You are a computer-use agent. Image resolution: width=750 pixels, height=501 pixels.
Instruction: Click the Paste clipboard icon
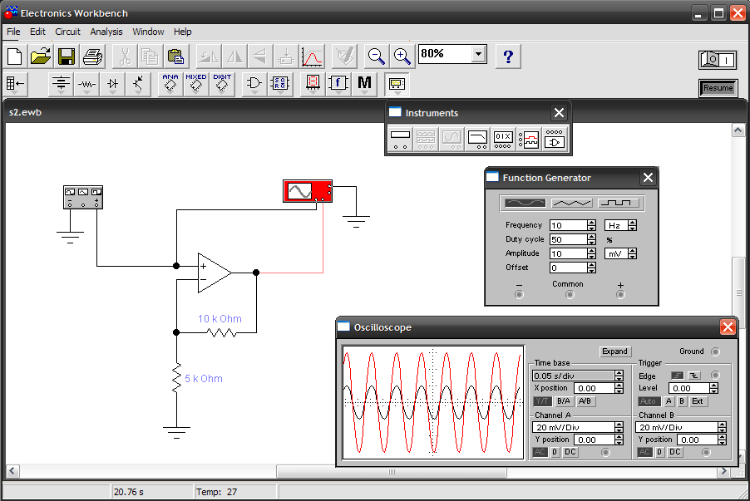[x=175, y=56]
